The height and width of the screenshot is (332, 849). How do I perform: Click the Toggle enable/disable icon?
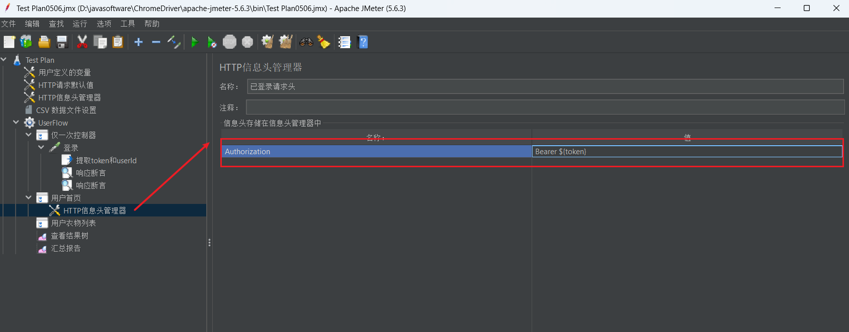point(174,42)
